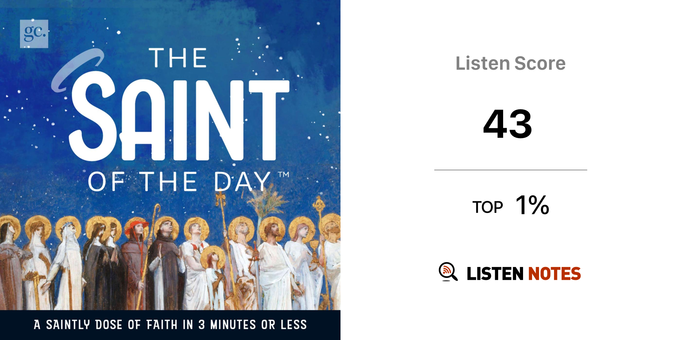Click the Listen Notes magnifier icon
681x340 pixels.
tap(448, 272)
